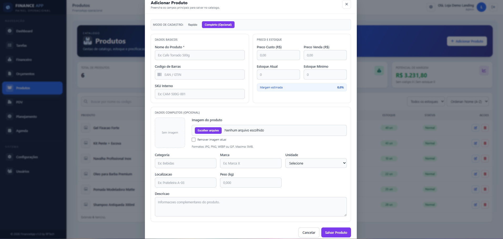Switch cadastro mode to Rapido
This screenshot has width=503, height=239.
tap(192, 25)
